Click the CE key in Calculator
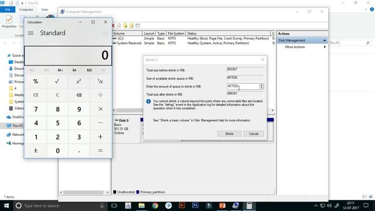The height and width of the screenshot is (211, 375). click(36, 95)
